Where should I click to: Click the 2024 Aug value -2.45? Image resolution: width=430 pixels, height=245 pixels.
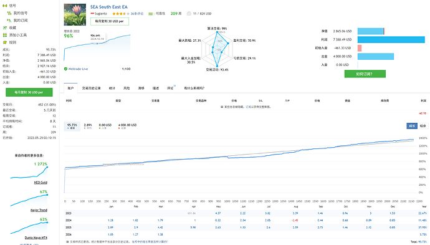[295, 220]
